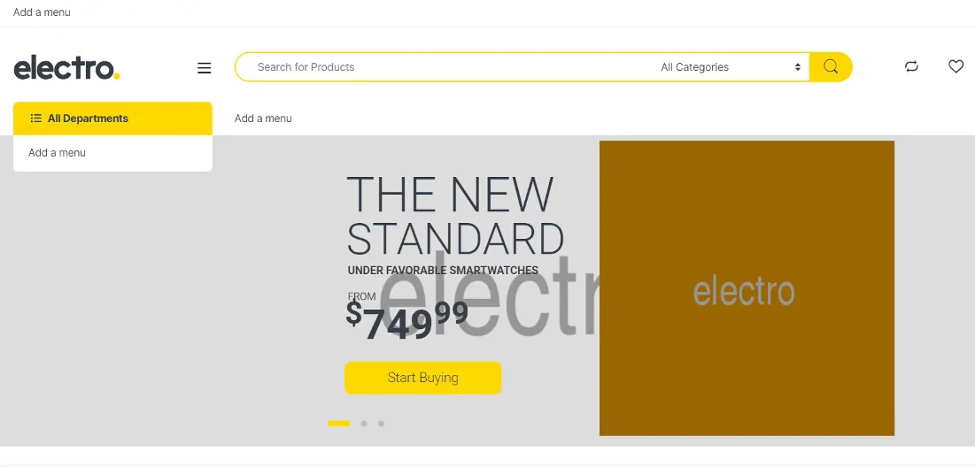Click THE NEW STANDARD banner heading
The image size is (975, 467).
(454, 217)
